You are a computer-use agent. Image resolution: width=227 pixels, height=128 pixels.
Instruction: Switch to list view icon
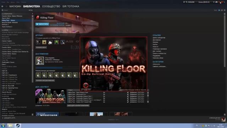[x=222, y=10]
